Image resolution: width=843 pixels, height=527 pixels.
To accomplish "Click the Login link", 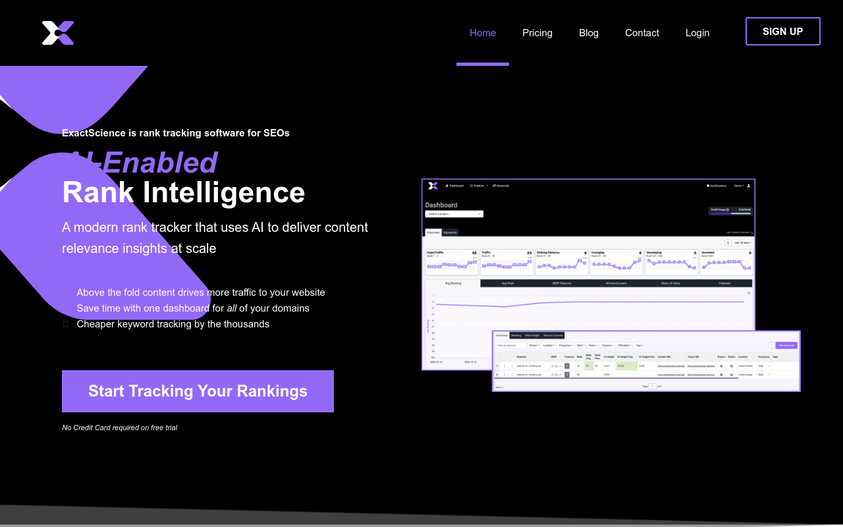I will click(697, 33).
